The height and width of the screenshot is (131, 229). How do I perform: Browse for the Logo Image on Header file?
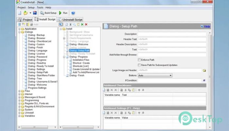[x=204, y=70]
